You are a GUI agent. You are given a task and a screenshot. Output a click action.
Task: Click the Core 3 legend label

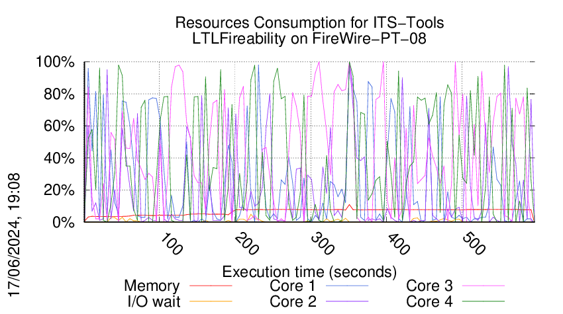[x=429, y=286]
